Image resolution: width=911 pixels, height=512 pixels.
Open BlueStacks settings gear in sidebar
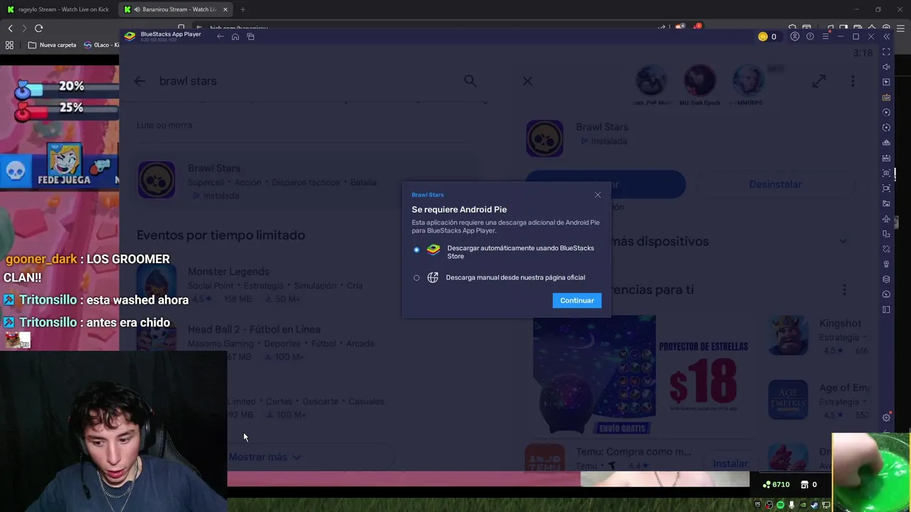click(886, 417)
